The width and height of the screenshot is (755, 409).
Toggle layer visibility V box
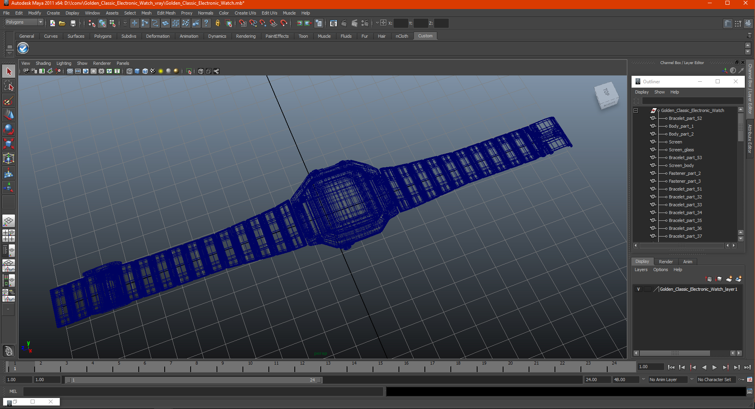(638, 289)
